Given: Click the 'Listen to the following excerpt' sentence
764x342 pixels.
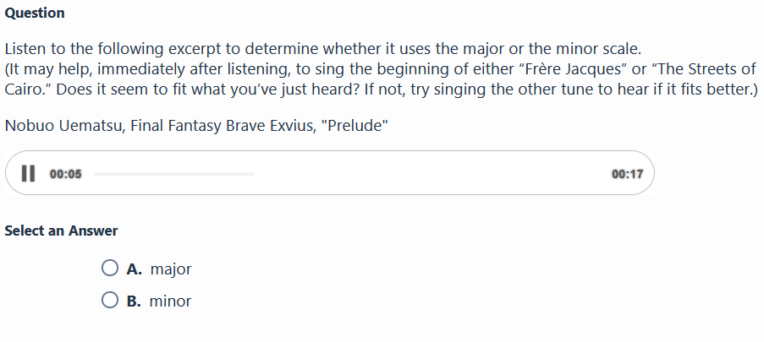Looking at the screenshot, I should tap(169, 47).
